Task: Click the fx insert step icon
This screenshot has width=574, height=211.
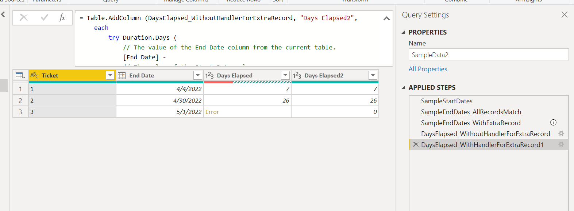Action: pos(62,17)
